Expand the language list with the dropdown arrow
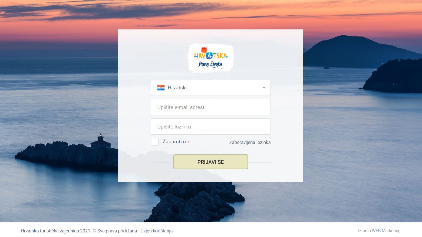The width and height of the screenshot is (422, 237). [x=264, y=88]
